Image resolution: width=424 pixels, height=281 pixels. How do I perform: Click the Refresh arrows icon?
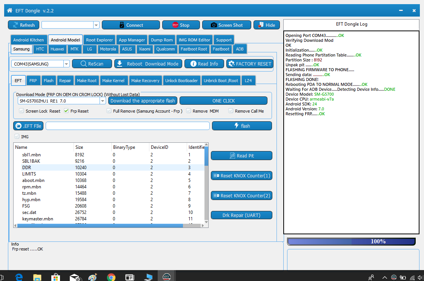[x=15, y=25]
